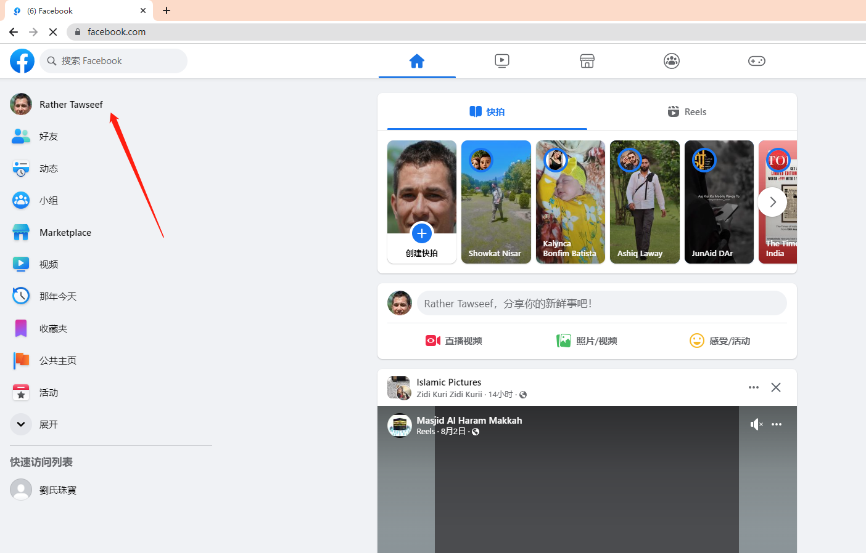Open the Video tab icon in top navigation

(502, 61)
